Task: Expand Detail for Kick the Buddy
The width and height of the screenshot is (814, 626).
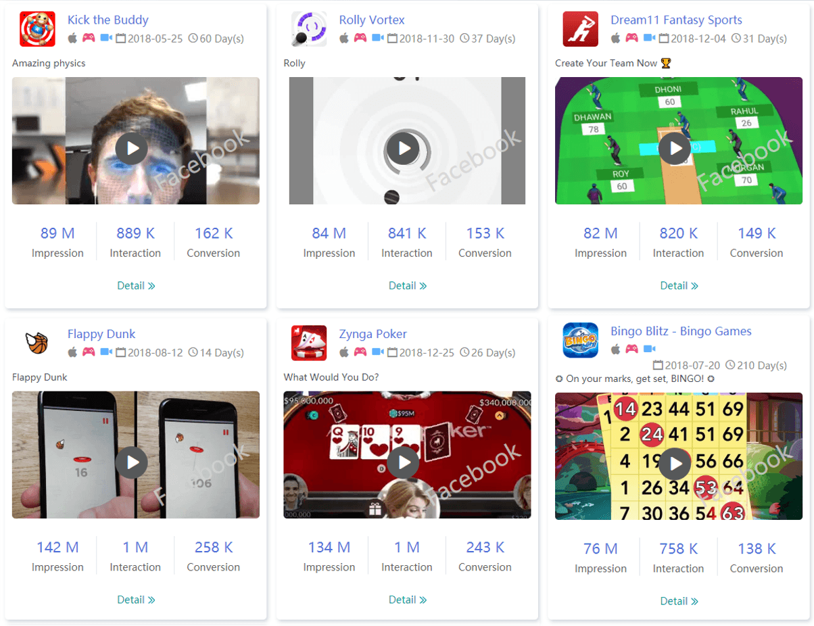Action: [136, 286]
